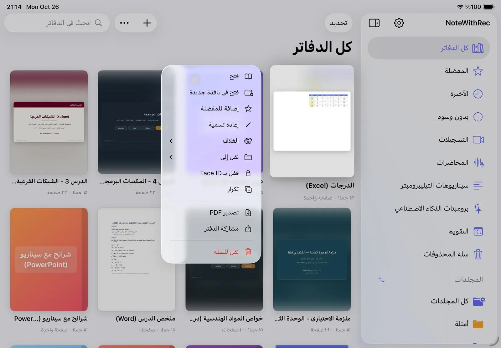Click the untagged dashed circle icon

click(478, 117)
